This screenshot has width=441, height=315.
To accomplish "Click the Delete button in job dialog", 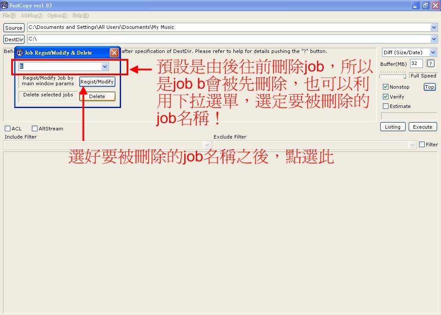I will [x=97, y=96].
